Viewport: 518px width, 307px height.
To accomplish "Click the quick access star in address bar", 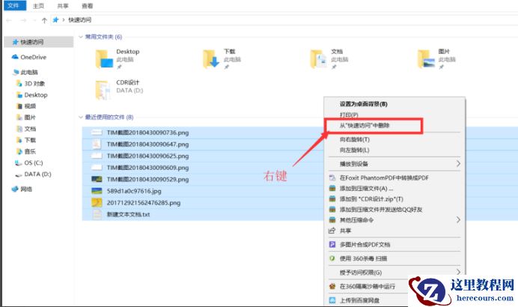I will tap(55, 19).
